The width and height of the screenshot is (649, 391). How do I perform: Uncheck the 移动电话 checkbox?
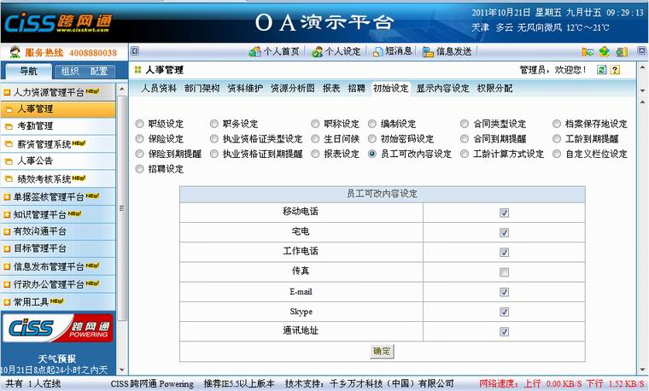504,213
